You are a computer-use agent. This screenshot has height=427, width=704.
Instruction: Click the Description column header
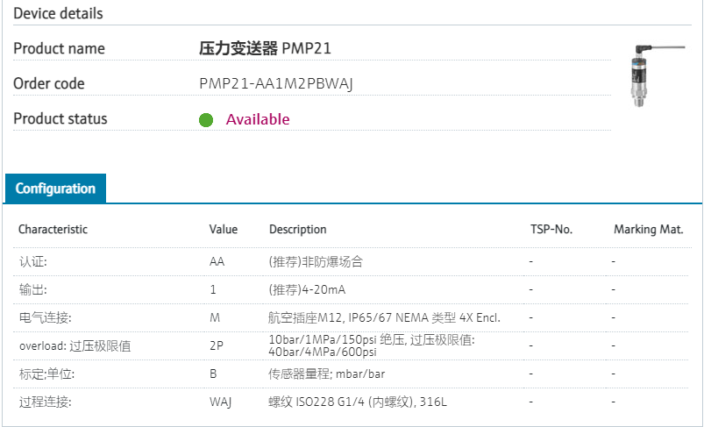coord(297,230)
